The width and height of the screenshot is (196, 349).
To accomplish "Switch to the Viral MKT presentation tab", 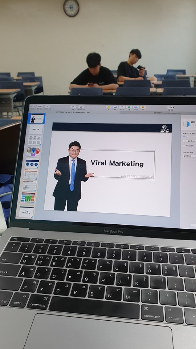I will 74,112.
